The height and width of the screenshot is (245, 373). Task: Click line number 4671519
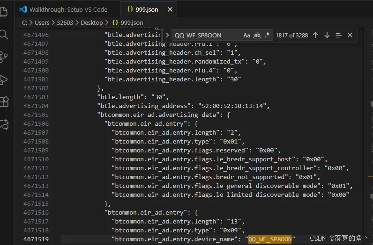coord(36,239)
